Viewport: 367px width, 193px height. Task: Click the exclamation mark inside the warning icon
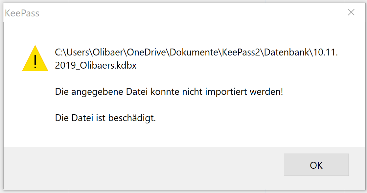(35, 61)
